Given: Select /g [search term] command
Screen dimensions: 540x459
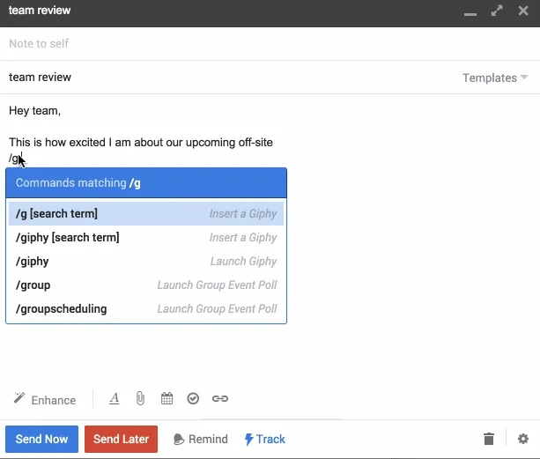Looking at the screenshot, I should click(146, 214).
